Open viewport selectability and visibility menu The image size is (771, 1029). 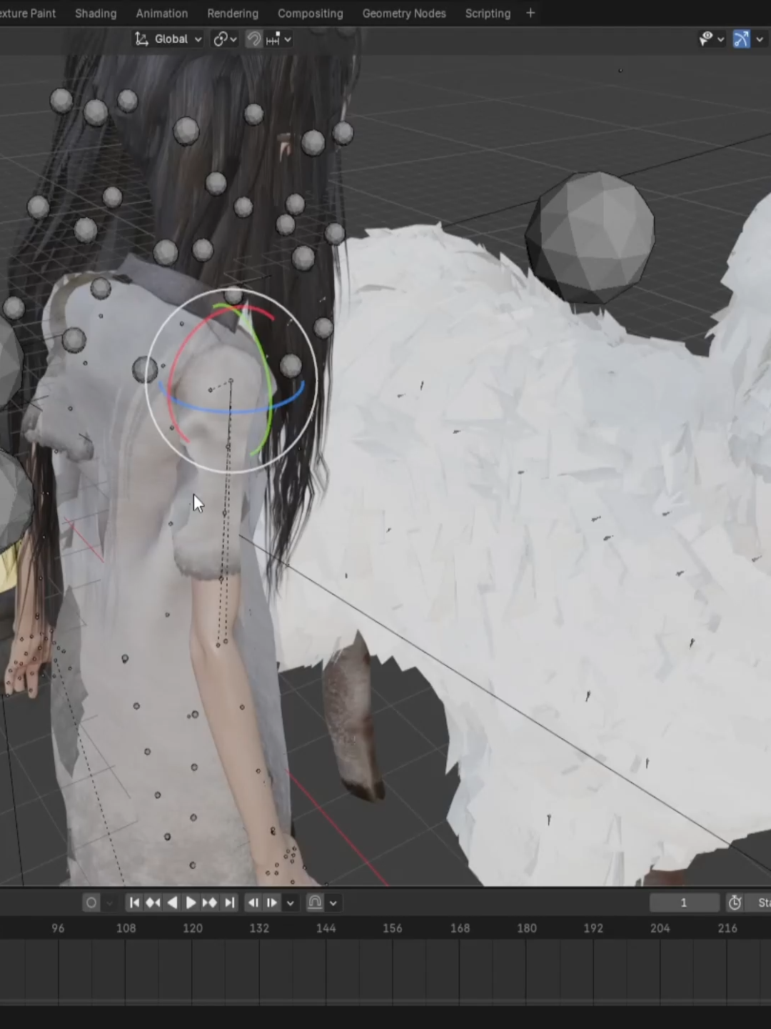click(712, 39)
